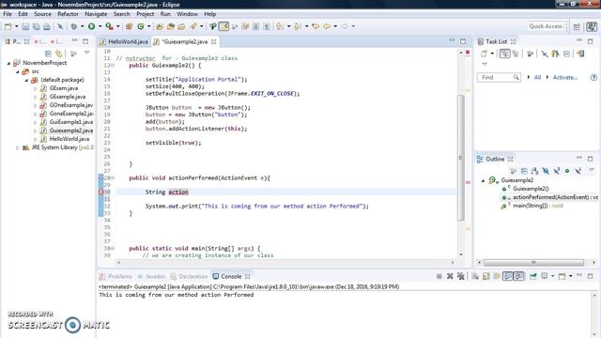Click Clear Console icon
This screenshot has width=601, height=338.
pyautogui.click(x=475, y=276)
